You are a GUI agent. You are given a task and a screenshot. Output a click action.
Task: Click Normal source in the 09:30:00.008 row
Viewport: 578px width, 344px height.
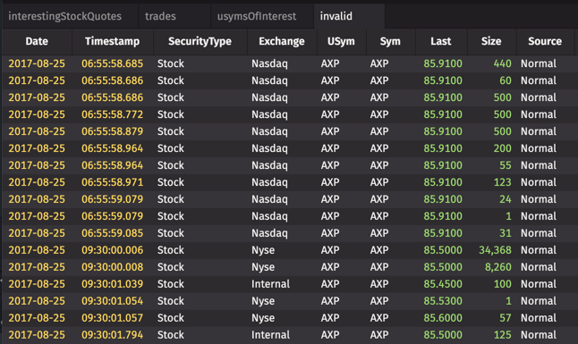[539, 267]
